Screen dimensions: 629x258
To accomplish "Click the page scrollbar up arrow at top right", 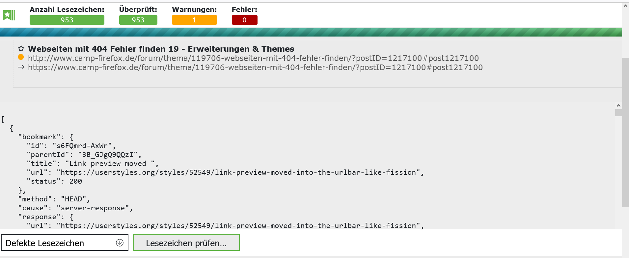I will click(x=625, y=6).
